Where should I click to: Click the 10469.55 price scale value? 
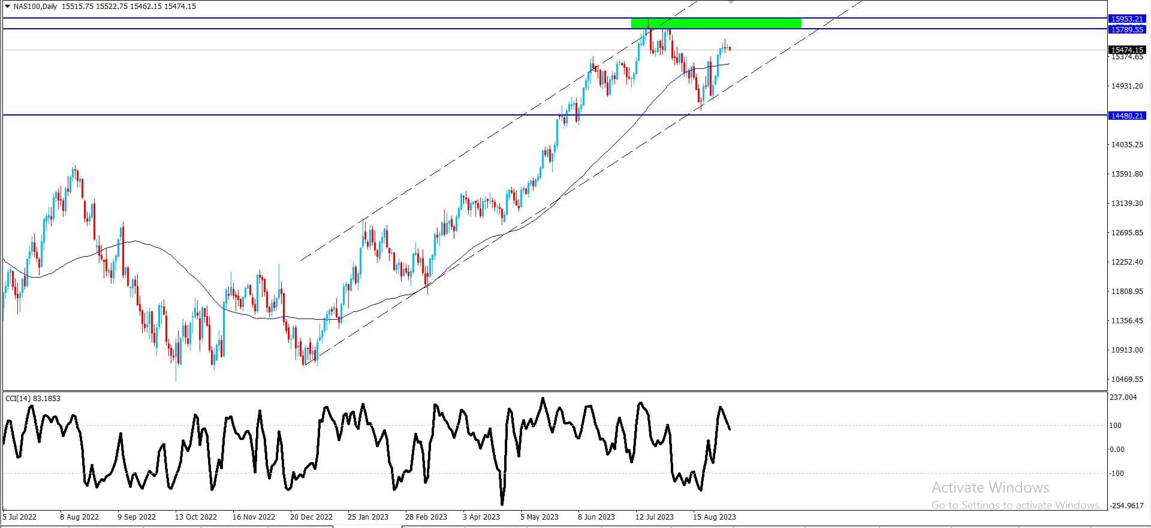click(1127, 380)
